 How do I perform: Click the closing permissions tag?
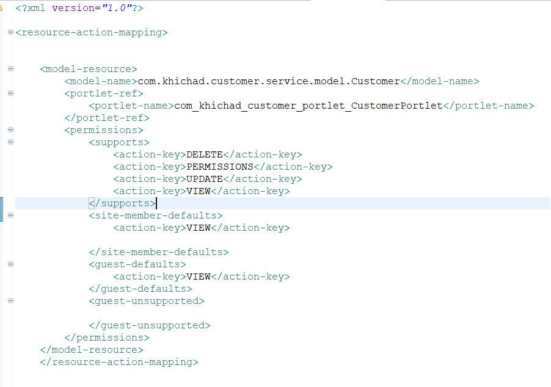pos(107,338)
